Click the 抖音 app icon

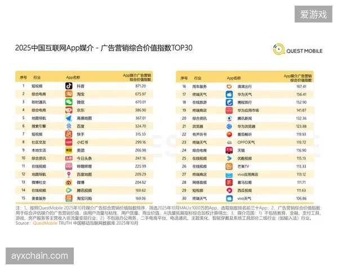point(69,86)
